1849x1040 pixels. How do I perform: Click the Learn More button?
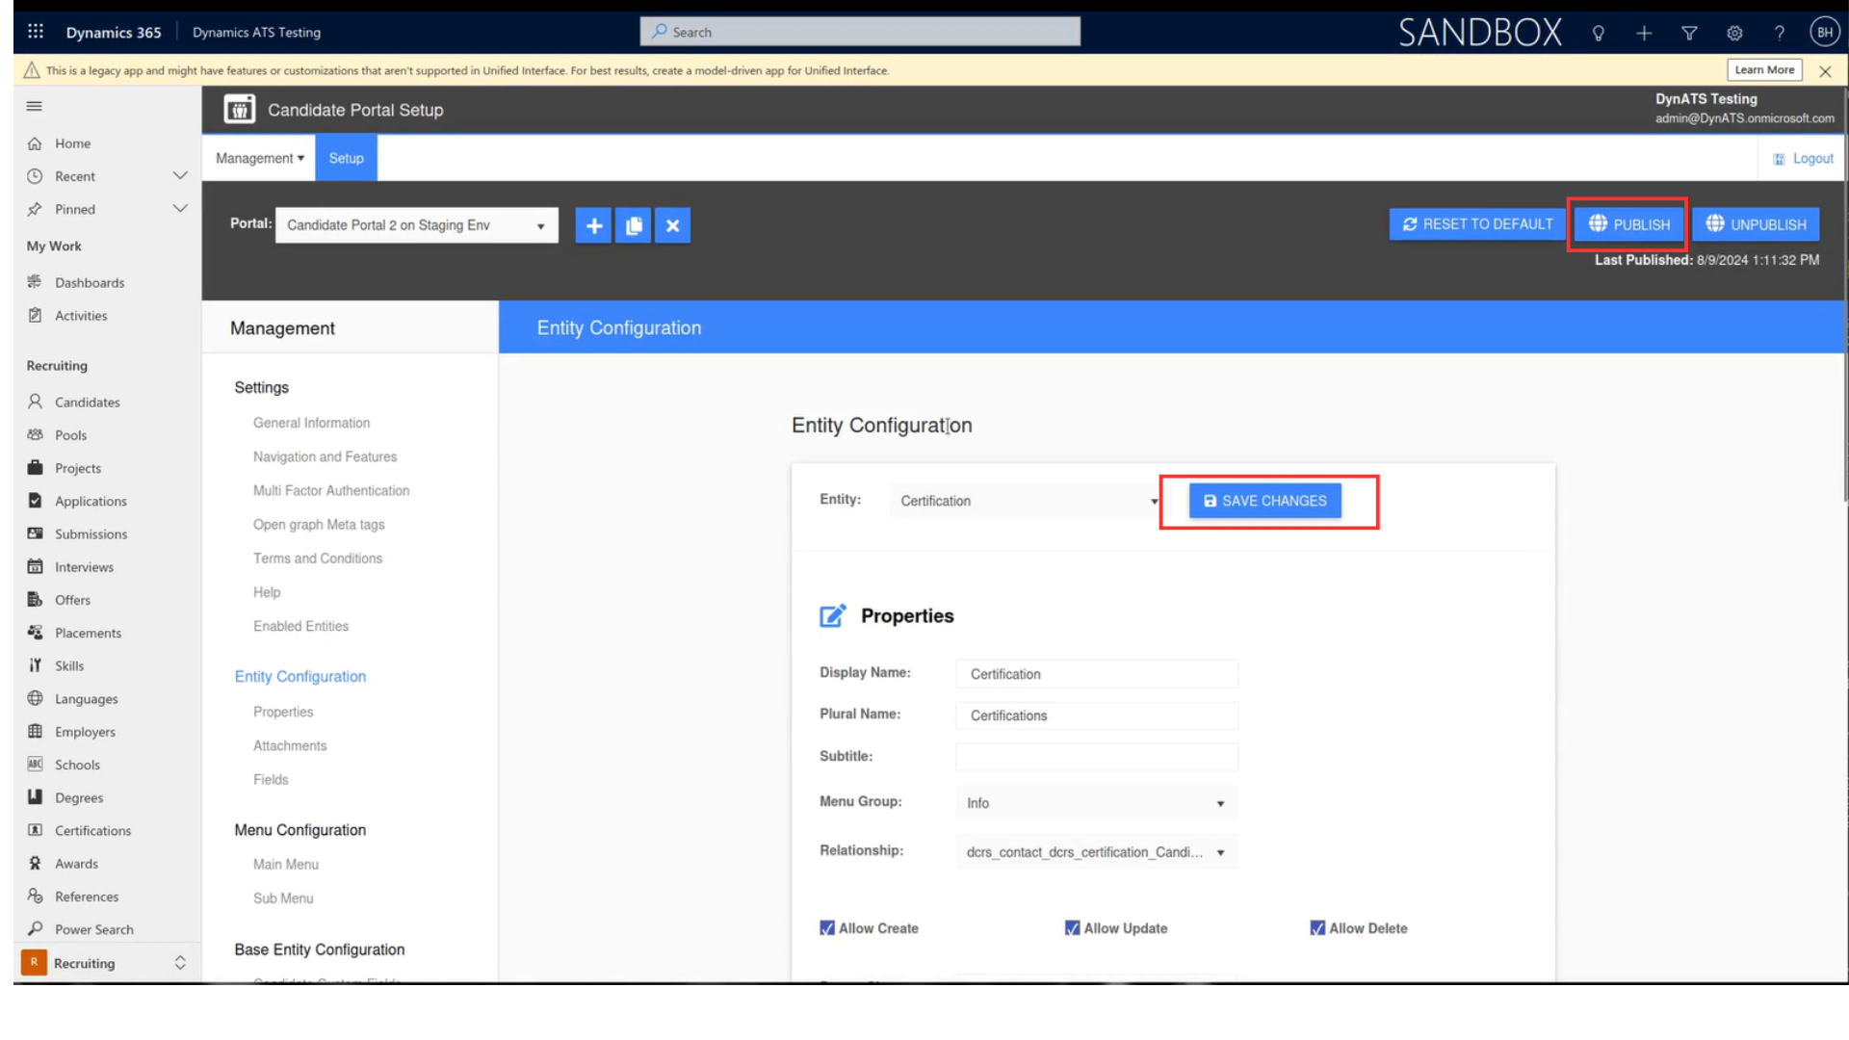tap(1764, 70)
